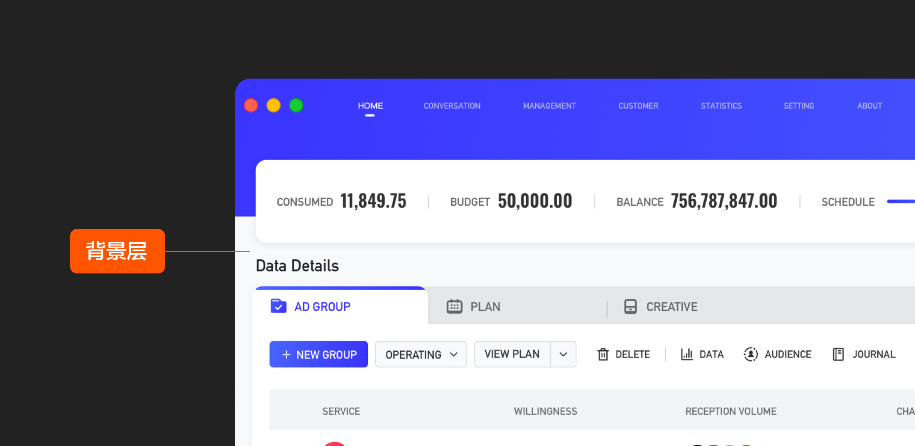Click the trash can Delete icon
The height and width of the screenshot is (446, 915).
(x=603, y=354)
